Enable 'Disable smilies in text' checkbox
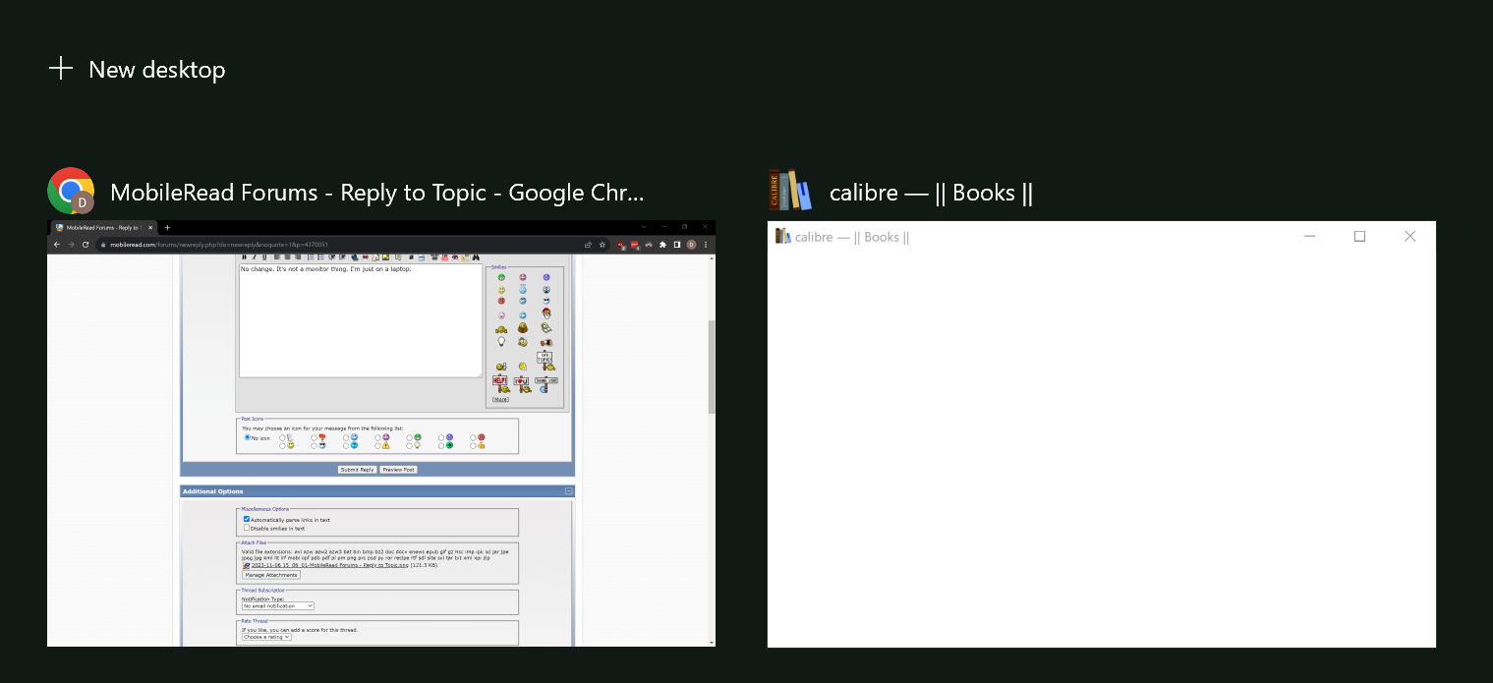Viewport: 1493px width, 683px height. pos(247,527)
